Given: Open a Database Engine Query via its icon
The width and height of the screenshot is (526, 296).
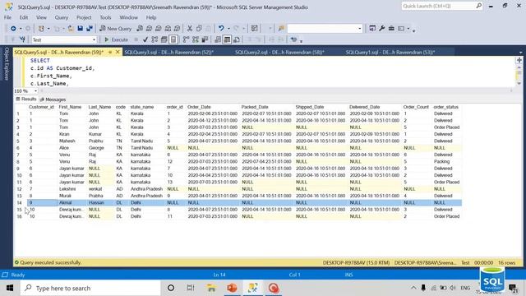Looking at the screenshot, I should click(140, 29).
